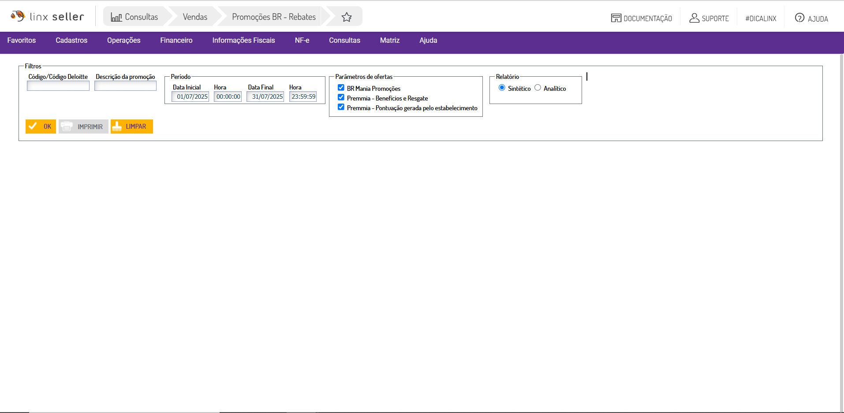Open the Informações Fiscais menu
Screen dimensions: 844x413
pyautogui.click(x=244, y=41)
